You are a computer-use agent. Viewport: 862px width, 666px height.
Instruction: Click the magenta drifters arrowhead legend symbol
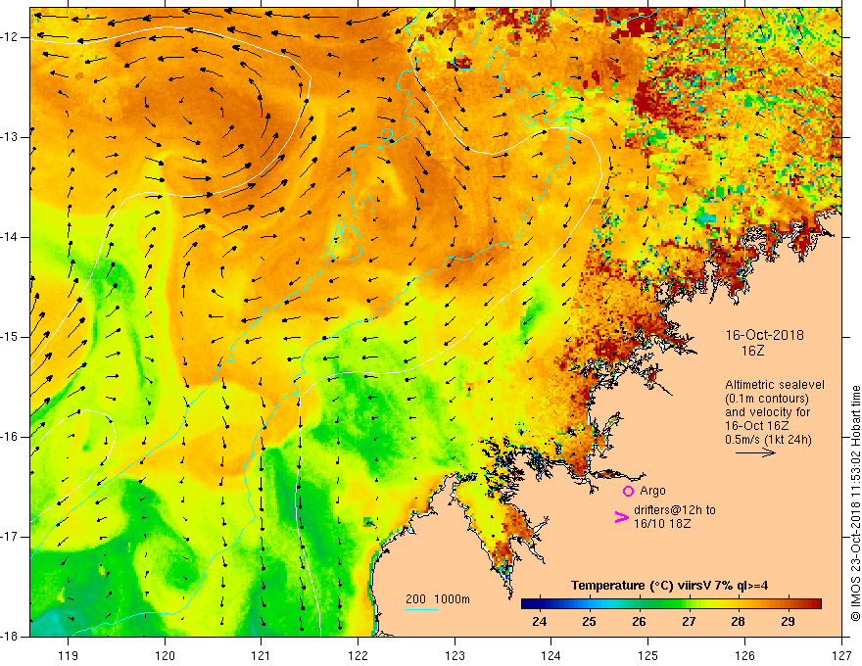[622, 517]
